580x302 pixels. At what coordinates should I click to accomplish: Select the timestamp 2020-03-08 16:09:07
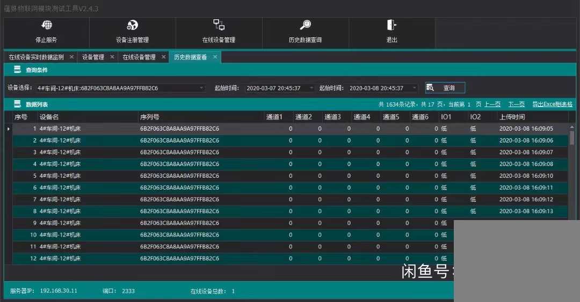click(526, 152)
